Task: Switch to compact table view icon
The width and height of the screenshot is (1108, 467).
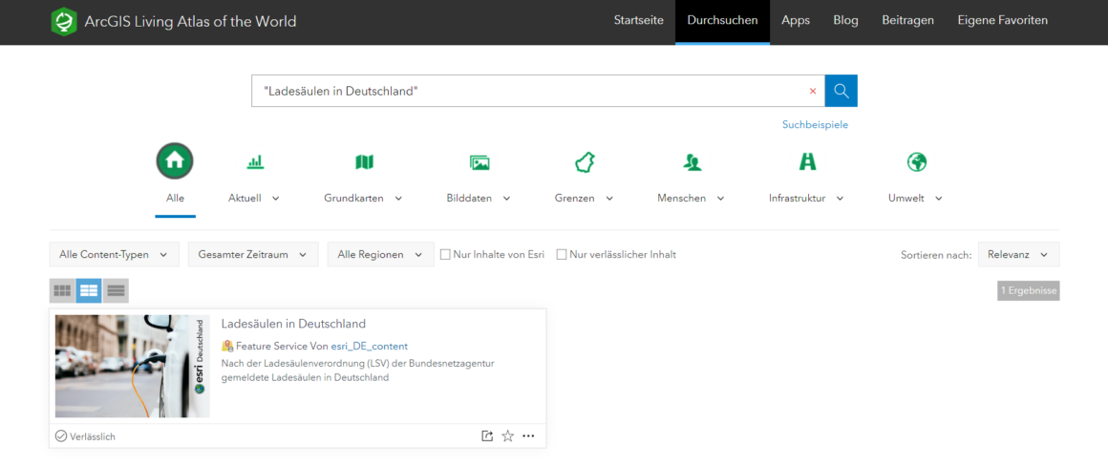Action: tap(116, 290)
